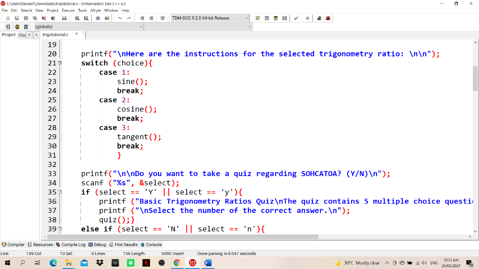This screenshot has width=479, height=269.
Task: Open profiling analysis via the bar chart icon
Action: click(x=319, y=18)
